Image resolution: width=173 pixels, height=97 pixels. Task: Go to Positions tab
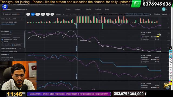(98, 9)
